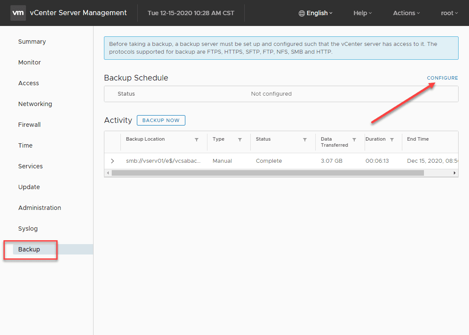Click the globe language icon

(x=302, y=13)
